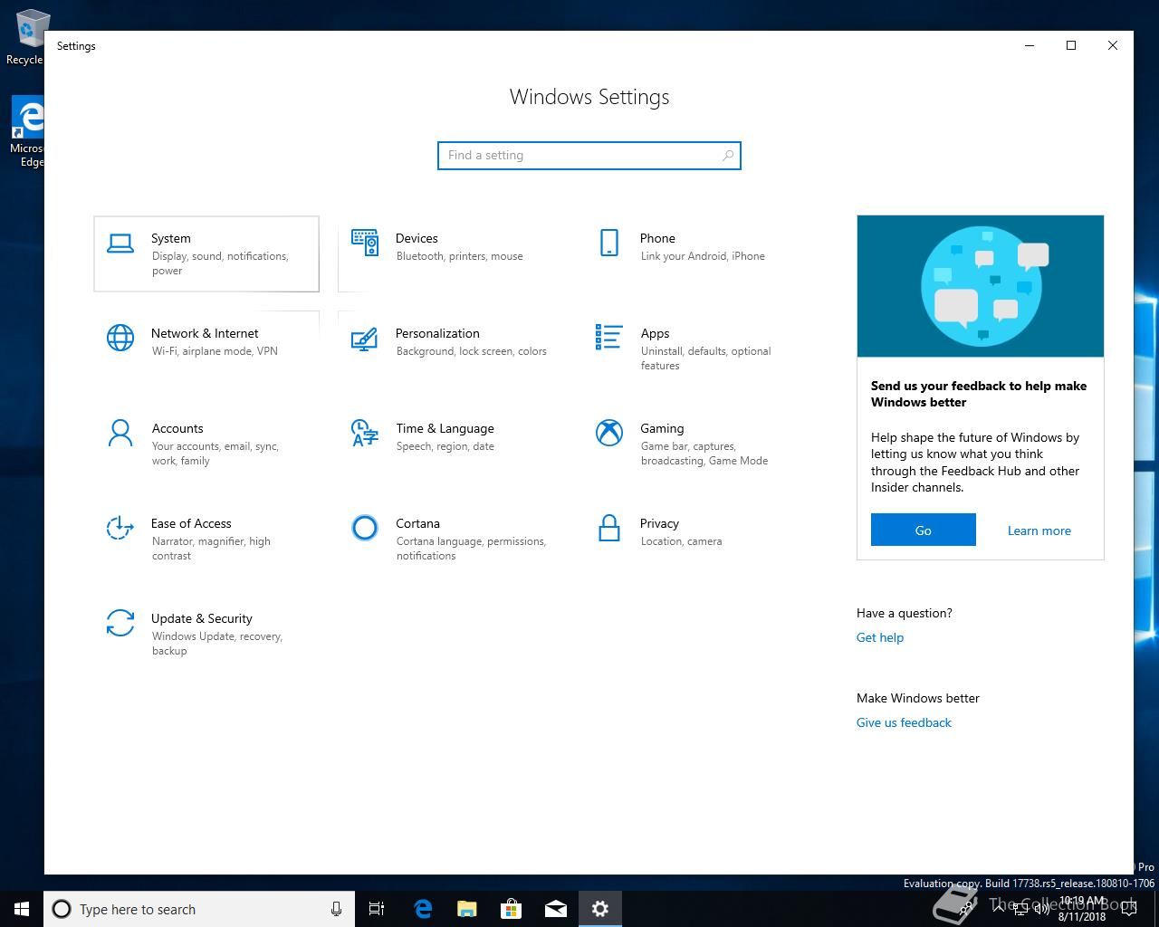The height and width of the screenshot is (927, 1159).
Task: Click the search magnifier icon in Find a setting
Action: tap(728, 156)
